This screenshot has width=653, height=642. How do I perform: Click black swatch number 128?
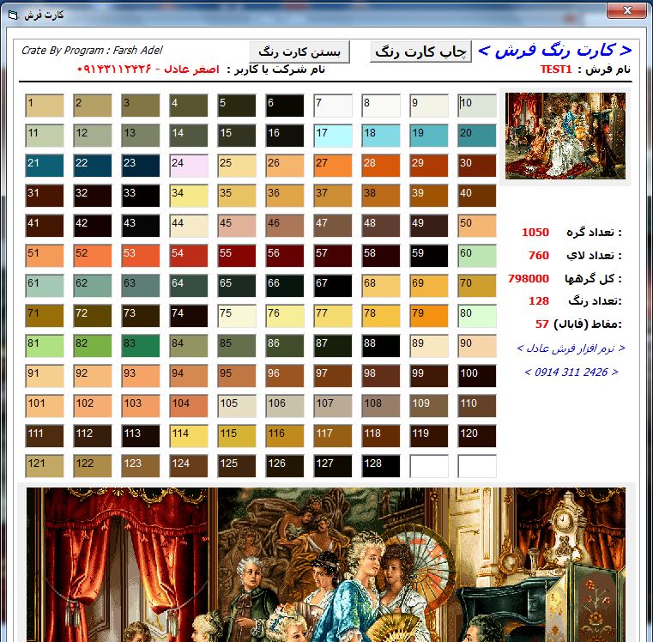click(x=380, y=466)
